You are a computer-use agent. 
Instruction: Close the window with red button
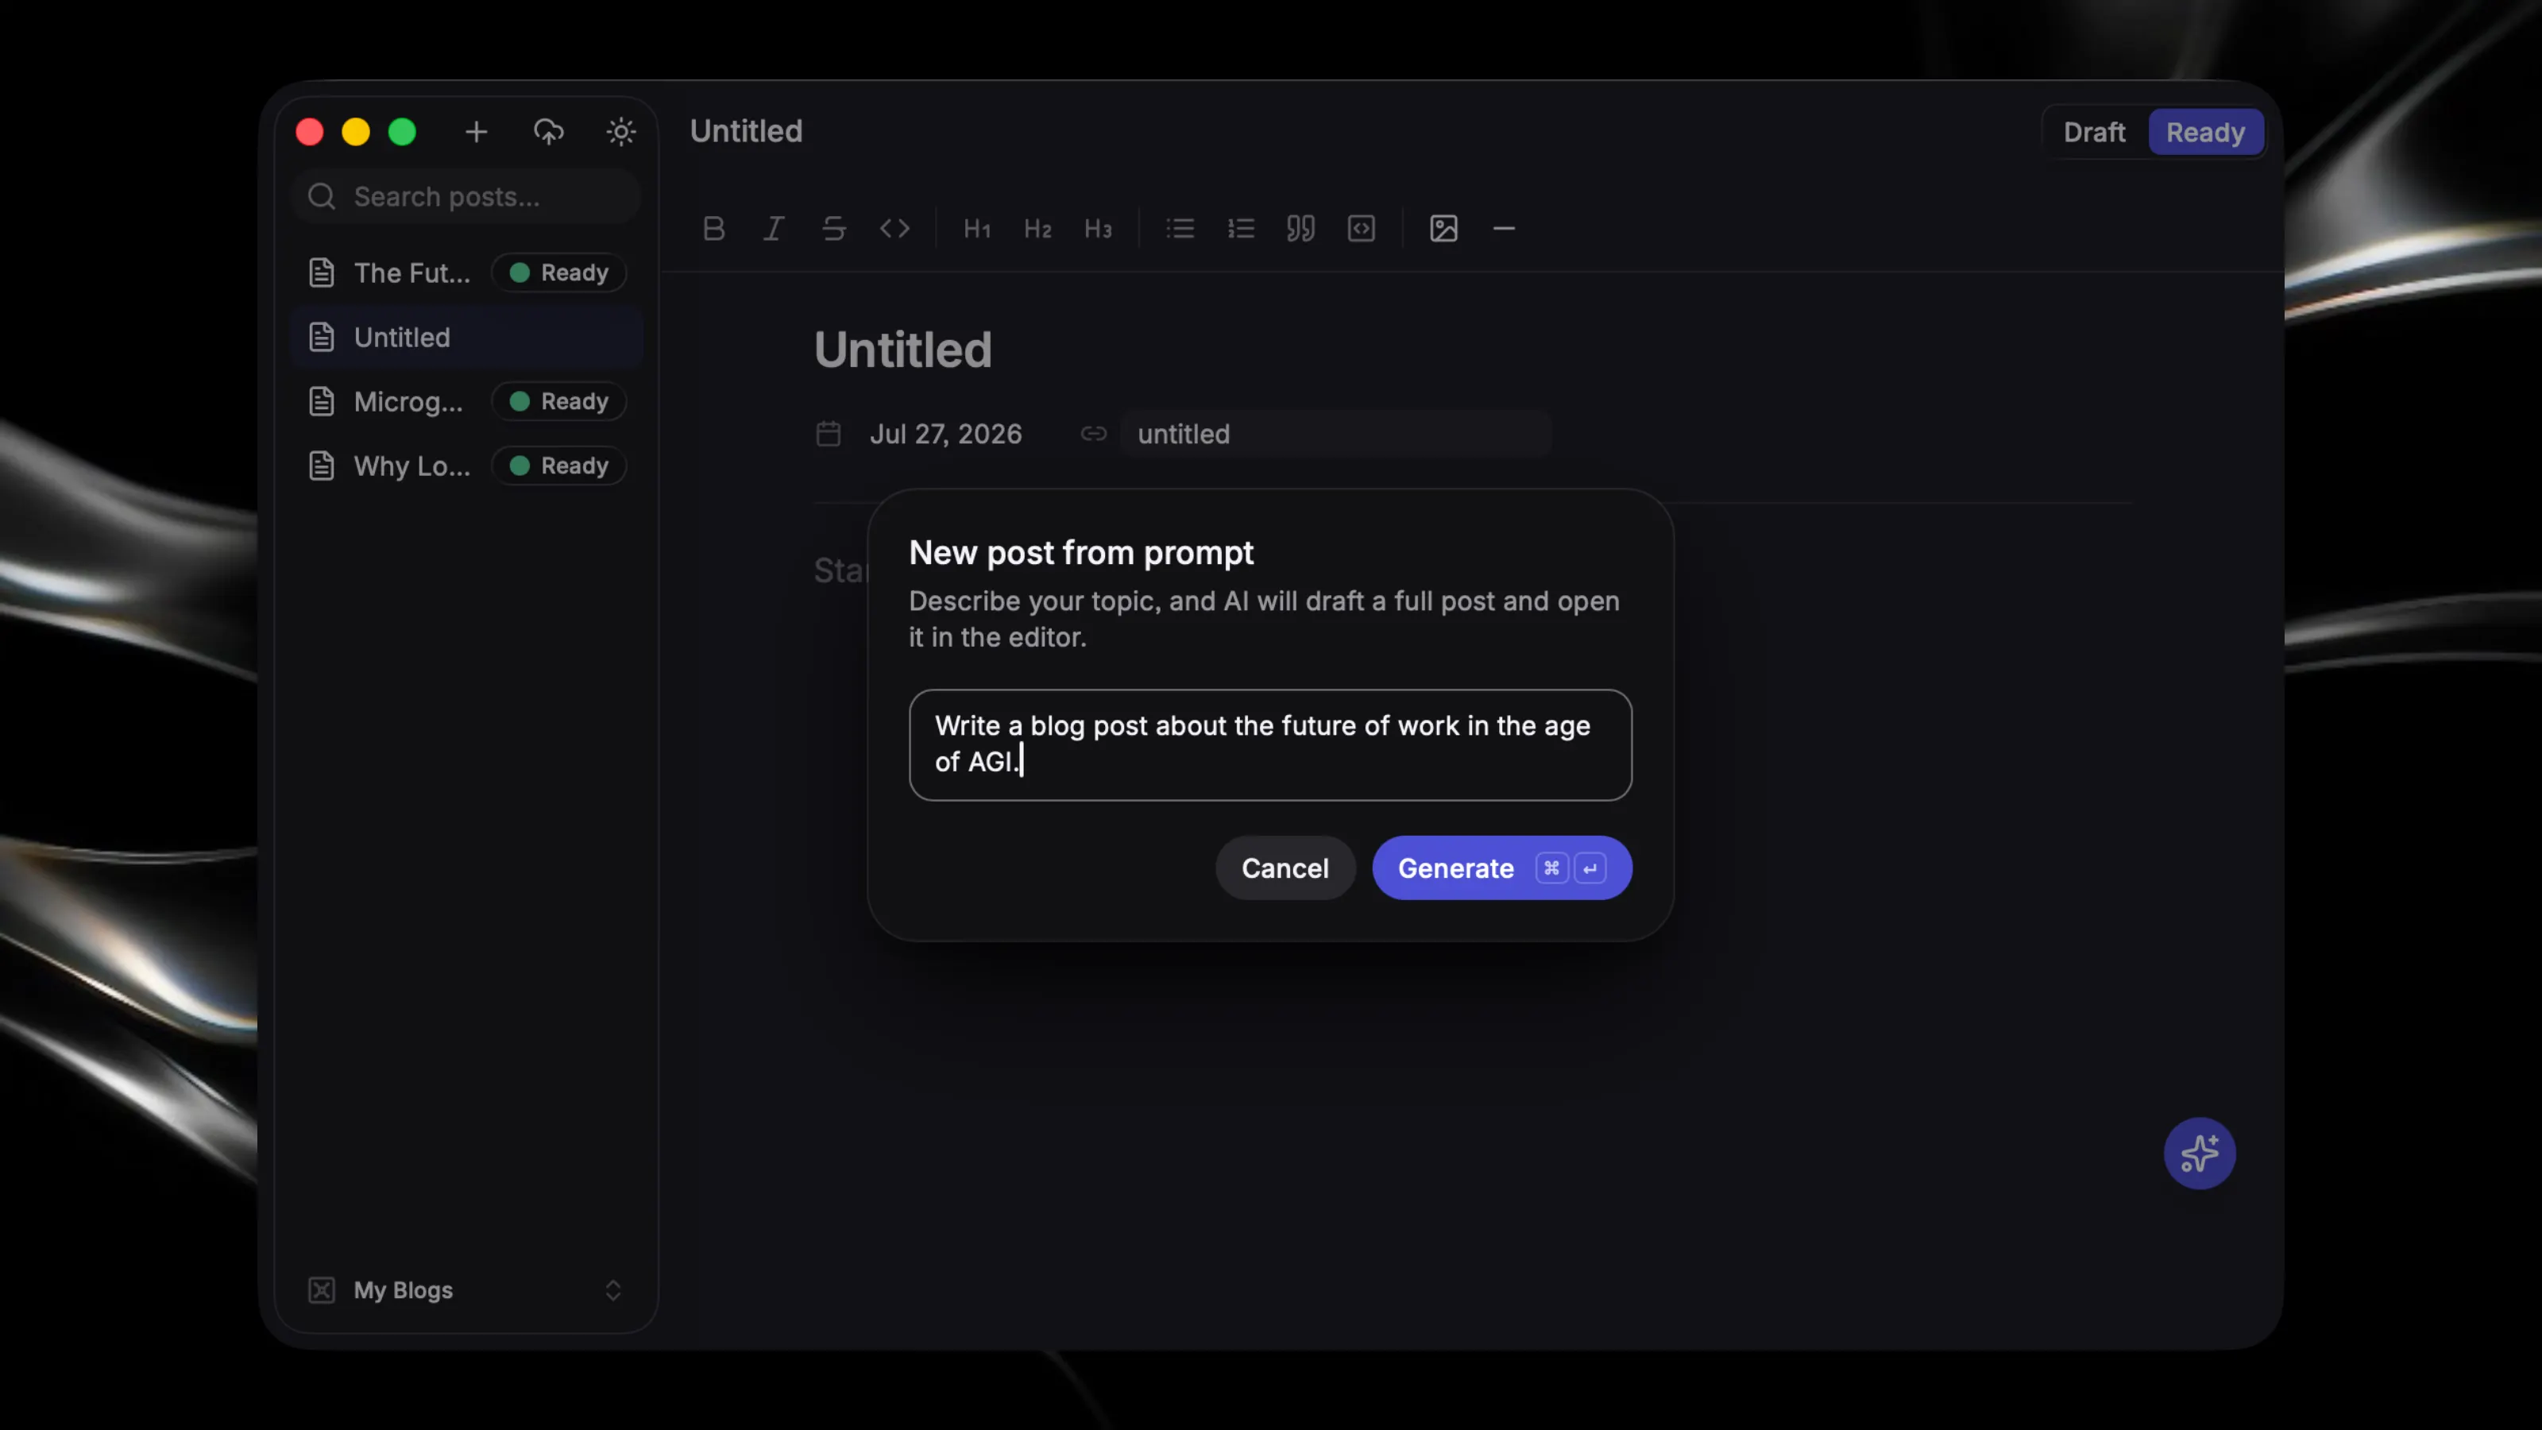tap(310, 132)
